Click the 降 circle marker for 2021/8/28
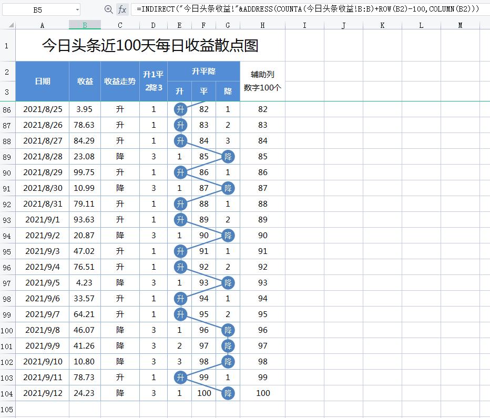Screen dimensions: 490x418 click(228, 156)
